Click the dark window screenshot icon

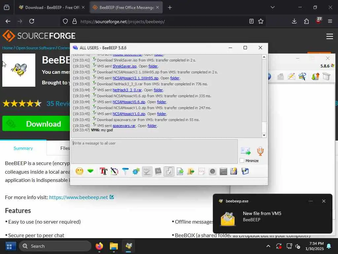(223, 172)
